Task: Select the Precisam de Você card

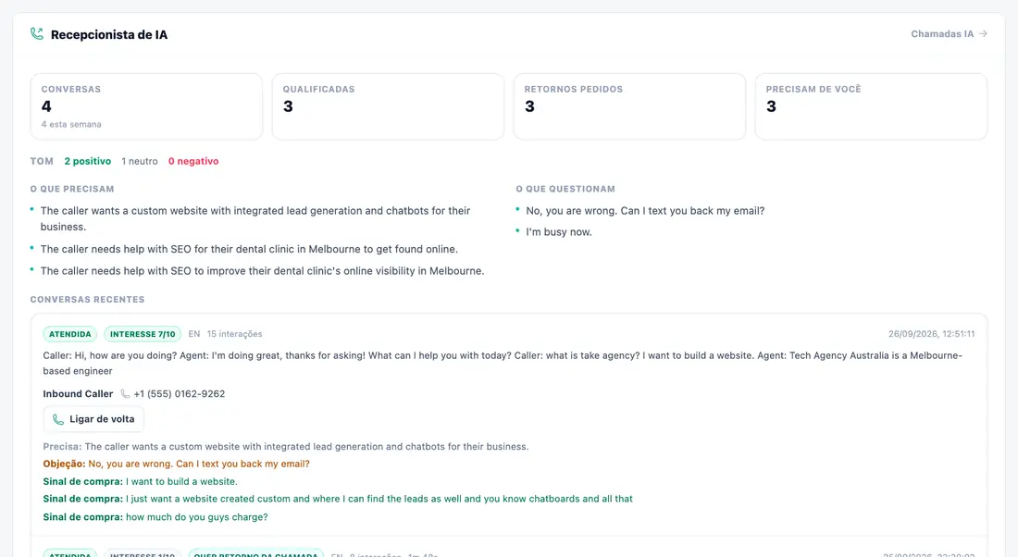Action: (x=871, y=106)
